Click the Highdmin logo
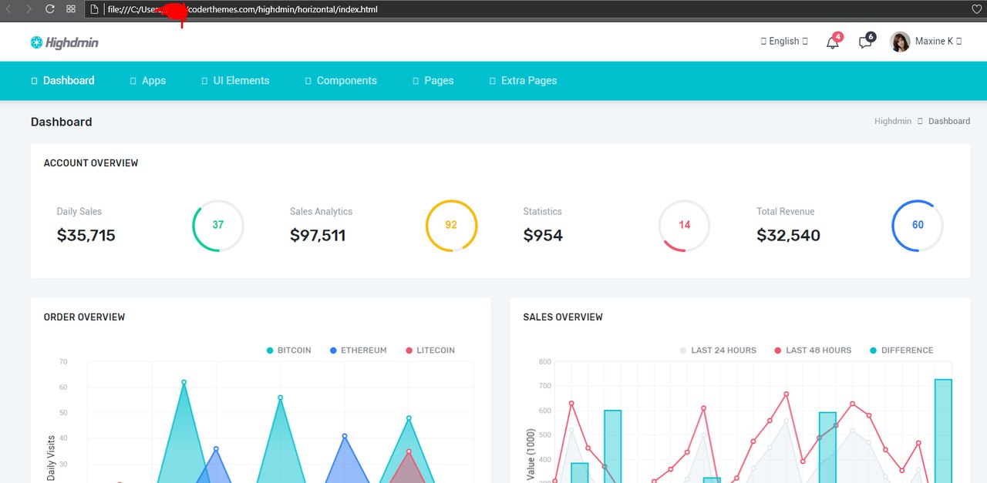The image size is (987, 483). click(x=65, y=42)
